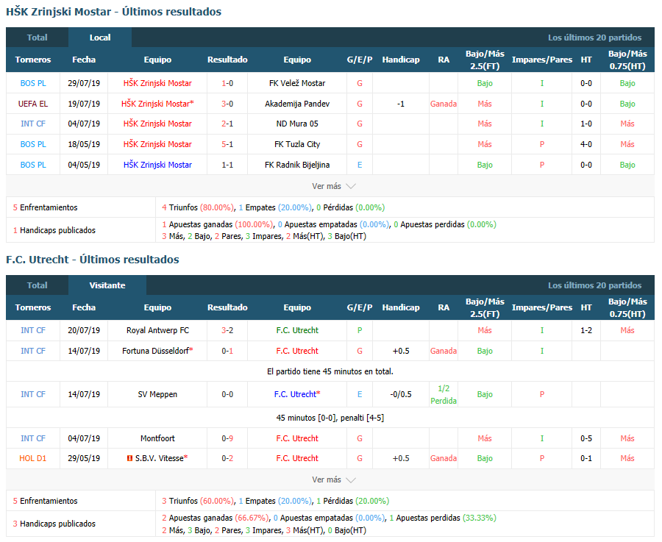Screen dimensions: 662x542
Task: Click HŠK Zrinjski Mostar section heading
Action: pyautogui.click(x=113, y=12)
